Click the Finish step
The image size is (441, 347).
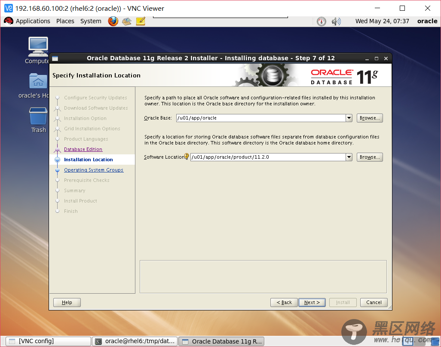coord(71,211)
